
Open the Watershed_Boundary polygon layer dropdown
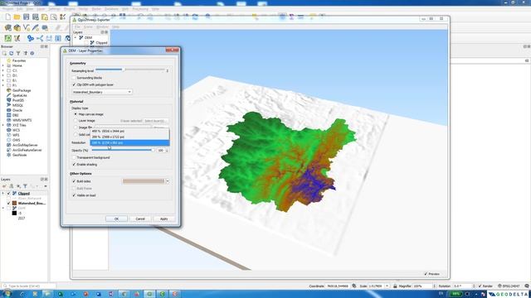tap(102, 92)
